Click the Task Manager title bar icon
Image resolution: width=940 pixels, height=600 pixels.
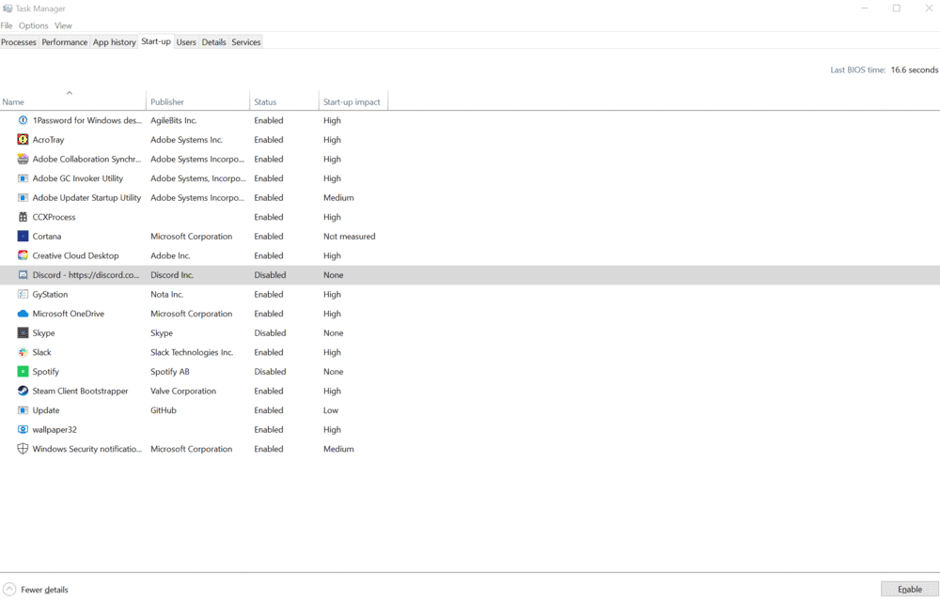(x=8, y=8)
